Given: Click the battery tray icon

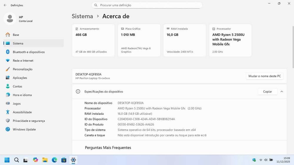Looking at the screenshot, I should pyautogui.click(x=271, y=160).
